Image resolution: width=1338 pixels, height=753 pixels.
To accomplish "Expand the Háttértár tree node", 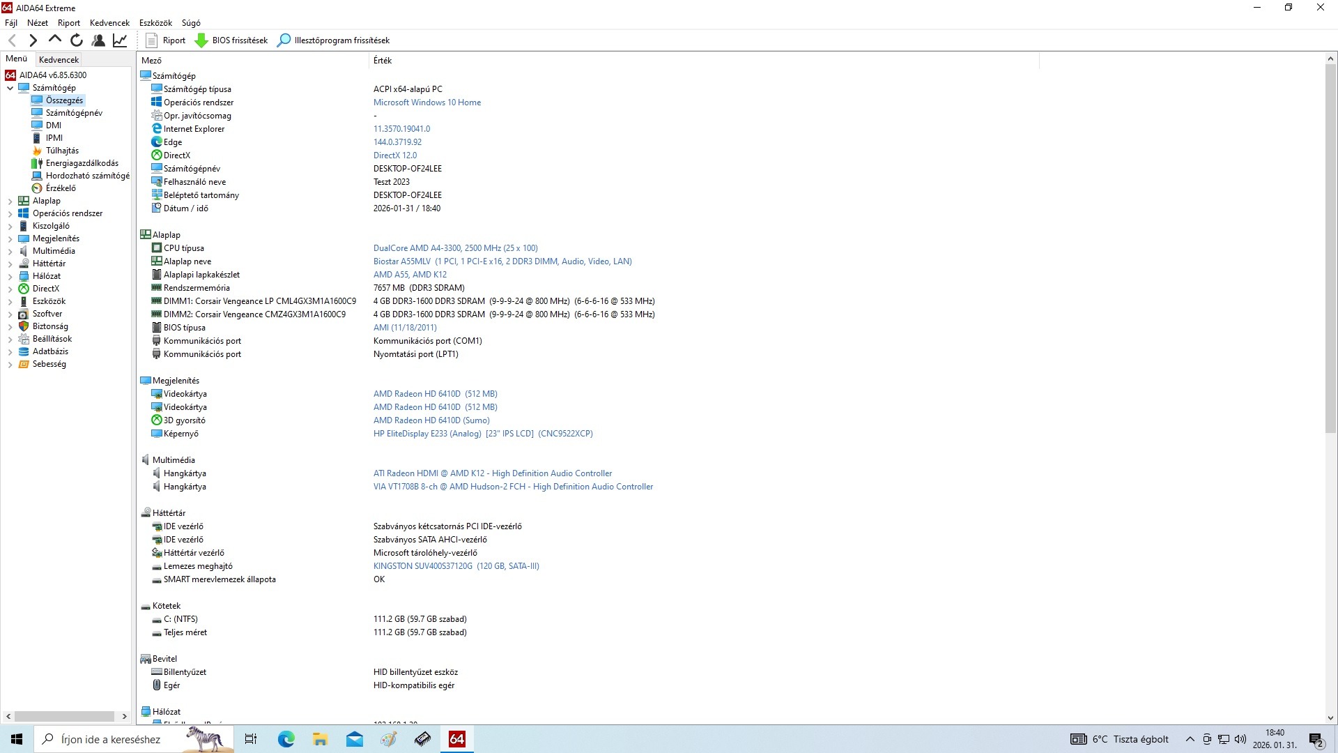I will click(x=10, y=264).
